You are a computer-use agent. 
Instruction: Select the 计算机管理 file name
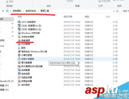27,55
